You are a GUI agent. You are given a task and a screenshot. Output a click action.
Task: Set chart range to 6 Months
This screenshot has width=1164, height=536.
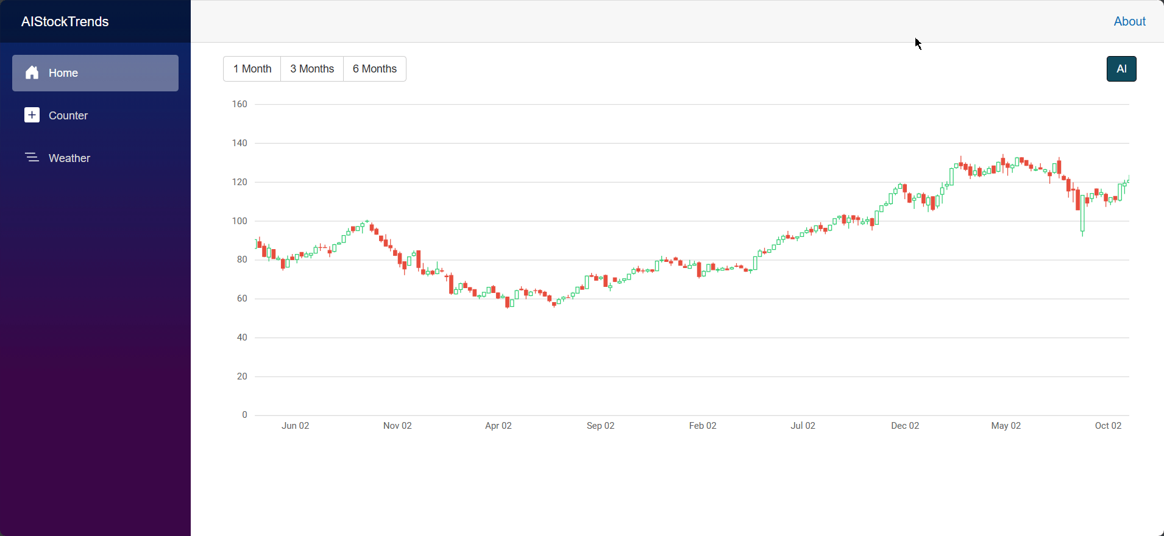[x=375, y=69]
